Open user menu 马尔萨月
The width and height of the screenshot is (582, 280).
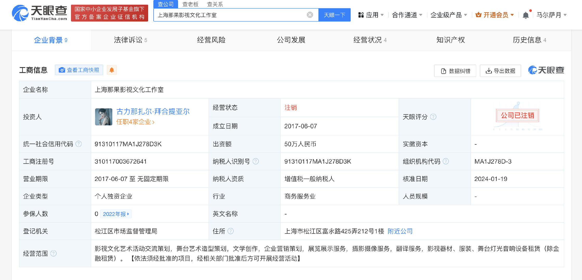pyautogui.click(x=551, y=15)
